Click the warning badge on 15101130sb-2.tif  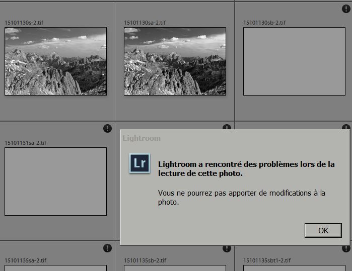point(346,9)
